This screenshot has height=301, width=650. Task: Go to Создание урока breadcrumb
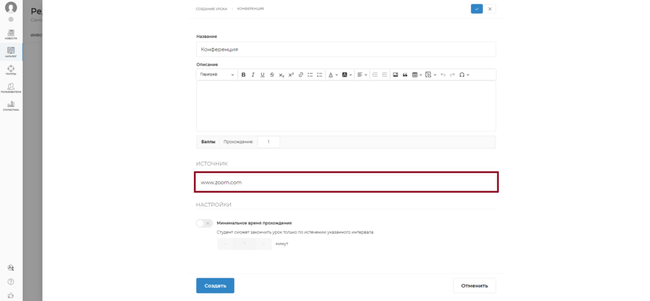[x=211, y=9]
